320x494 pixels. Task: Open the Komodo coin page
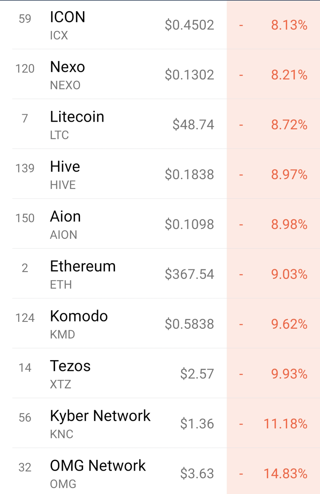(x=79, y=316)
